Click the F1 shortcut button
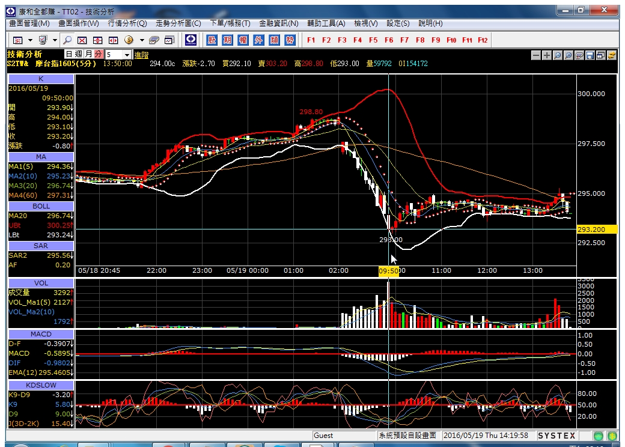 coord(311,40)
